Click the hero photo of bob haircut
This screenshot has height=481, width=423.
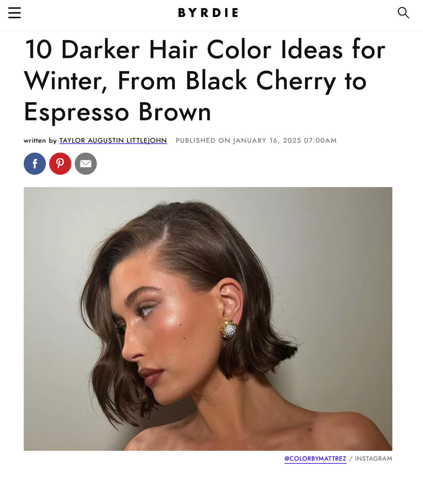(x=208, y=319)
